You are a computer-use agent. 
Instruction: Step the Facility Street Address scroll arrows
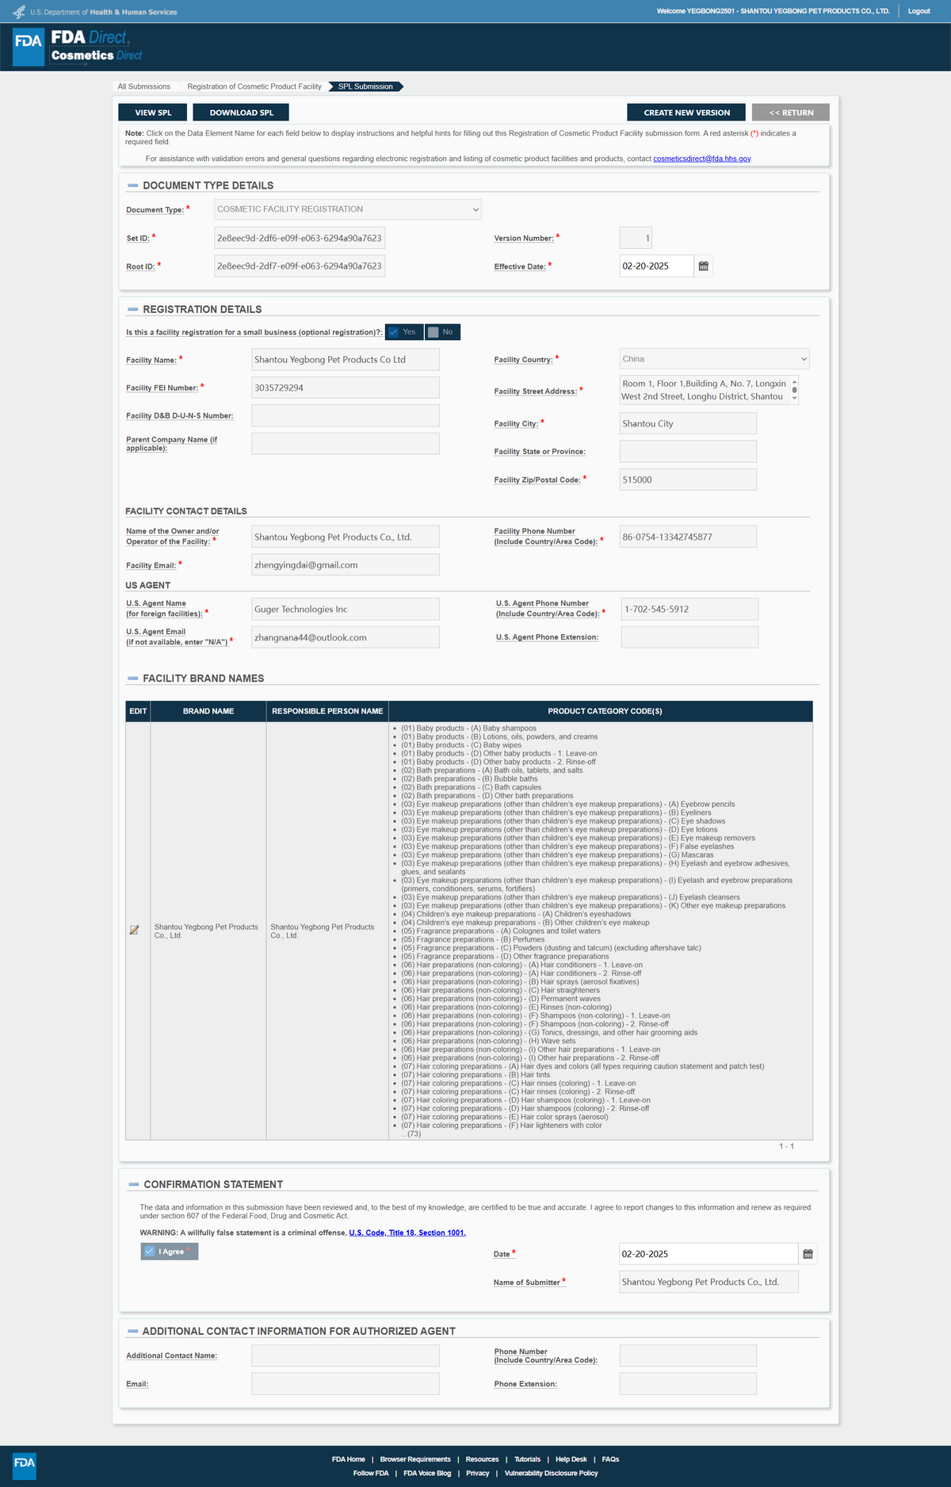click(794, 390)
